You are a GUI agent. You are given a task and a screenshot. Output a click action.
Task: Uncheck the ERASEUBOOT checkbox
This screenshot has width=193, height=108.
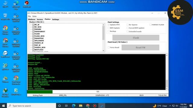pos(33,31)
